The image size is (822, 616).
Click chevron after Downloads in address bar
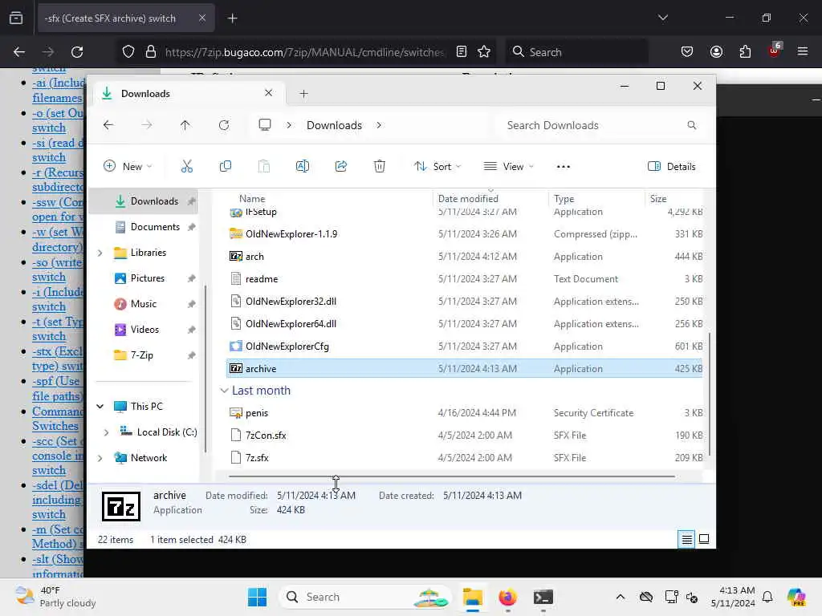tap(379, 125)
